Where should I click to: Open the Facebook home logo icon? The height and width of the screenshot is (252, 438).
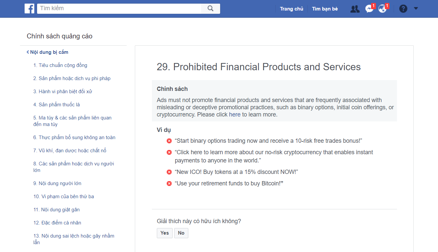tap(29, 8)
